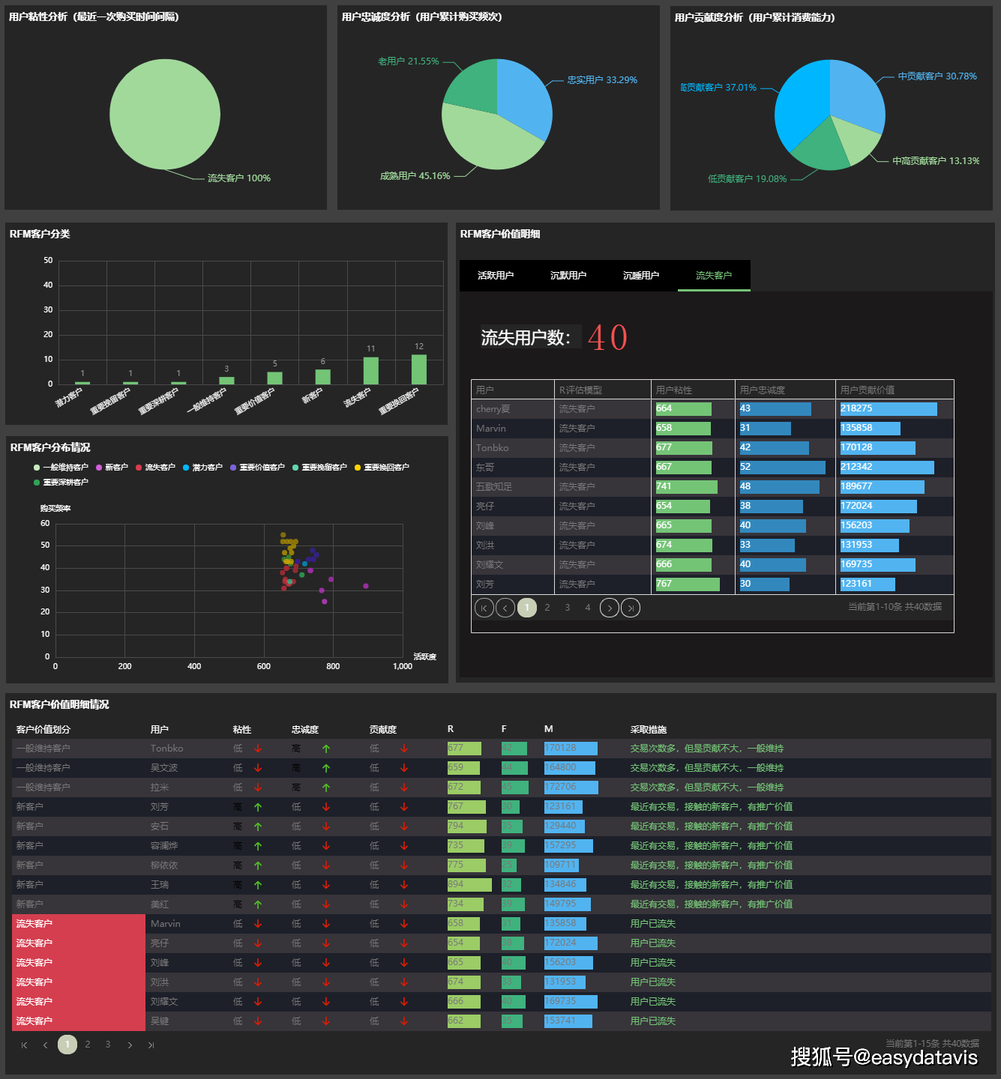Image resolution: width=1001 pixels, height=1079 pixels.
Task: Go to first page in bottom RFM table pagination
Action: (x=24, y=1045)
